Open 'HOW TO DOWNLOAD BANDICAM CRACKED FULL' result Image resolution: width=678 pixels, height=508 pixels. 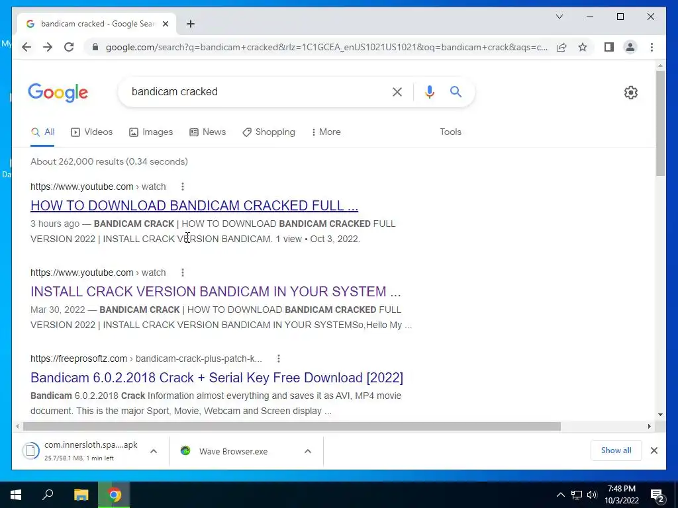(x=194, y=206)
